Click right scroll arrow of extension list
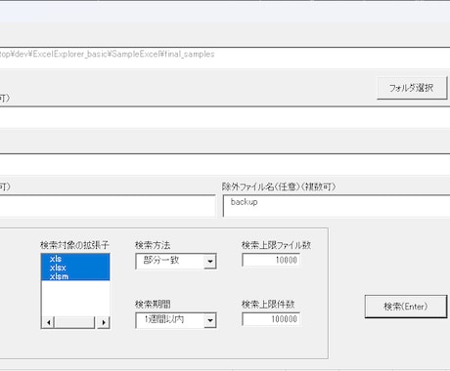 coord(104,322)
